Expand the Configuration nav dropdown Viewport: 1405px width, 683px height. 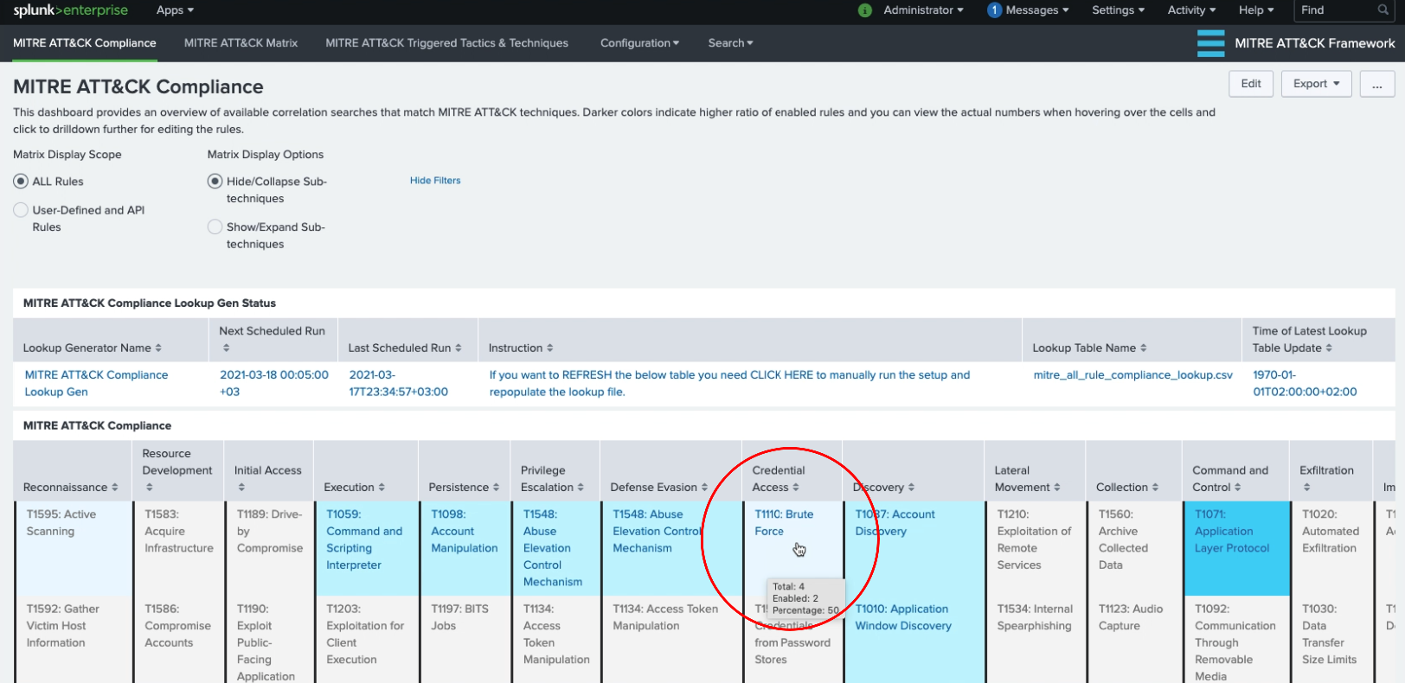coord(639,43)
